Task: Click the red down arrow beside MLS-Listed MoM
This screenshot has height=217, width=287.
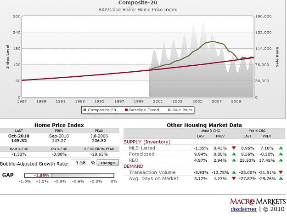Action: (234, 148)
